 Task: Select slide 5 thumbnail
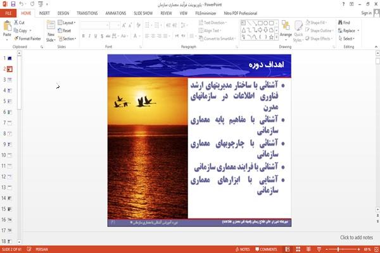click(9, 101)
